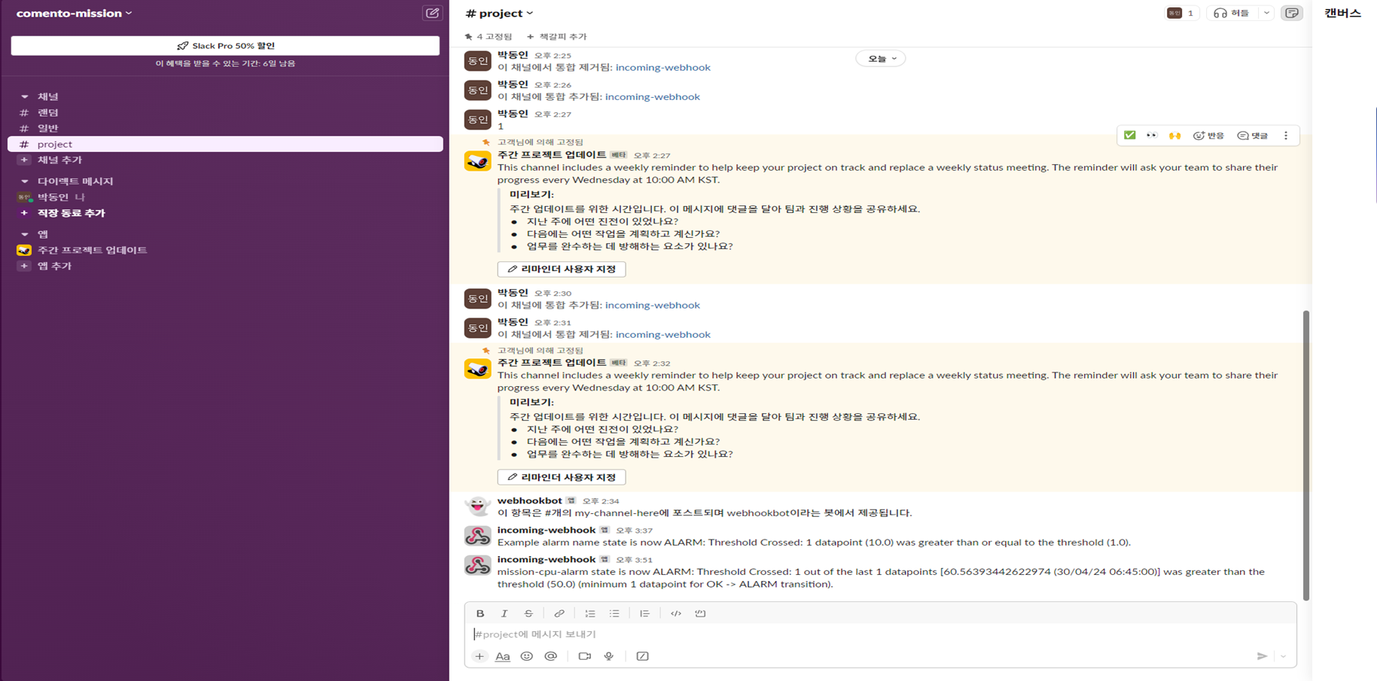Open comento-mission workspace menu
This screenshot has width=1377, height=681.
tap(74, 13)
